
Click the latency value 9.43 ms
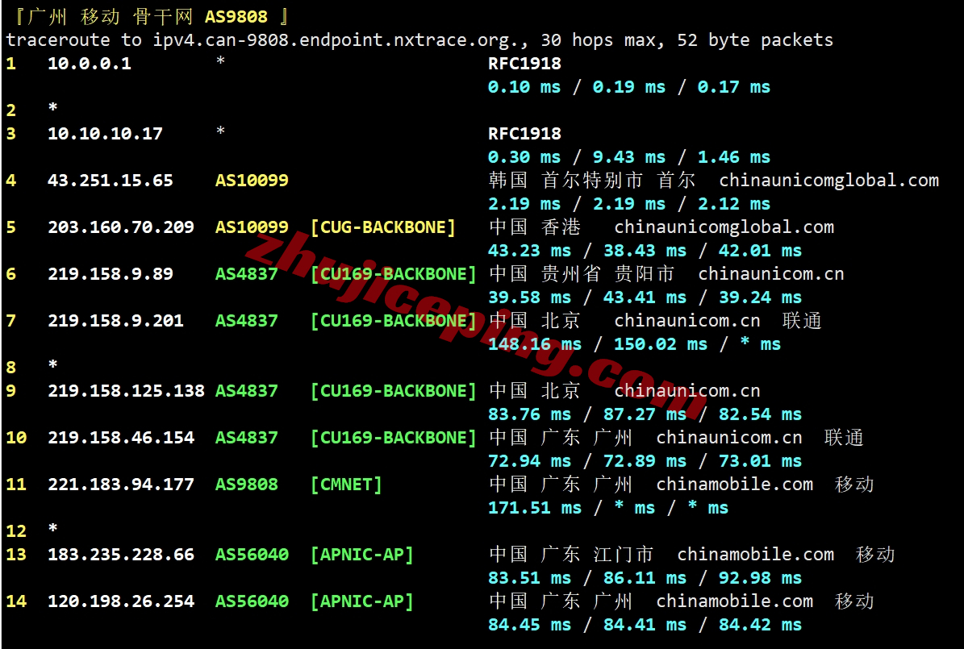[629, 157]
